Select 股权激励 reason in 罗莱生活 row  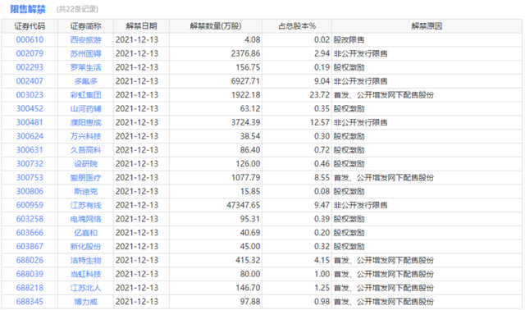point(349,67)
